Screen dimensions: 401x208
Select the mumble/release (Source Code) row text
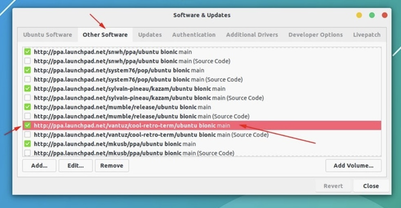(x=141, y=116)
